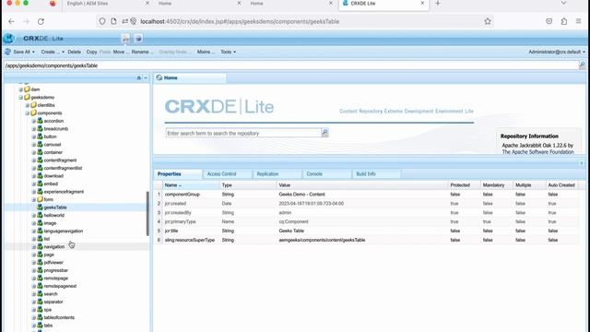590x332 pixels.
Task: Click the accordion component icon
Action: click(40, 121)
